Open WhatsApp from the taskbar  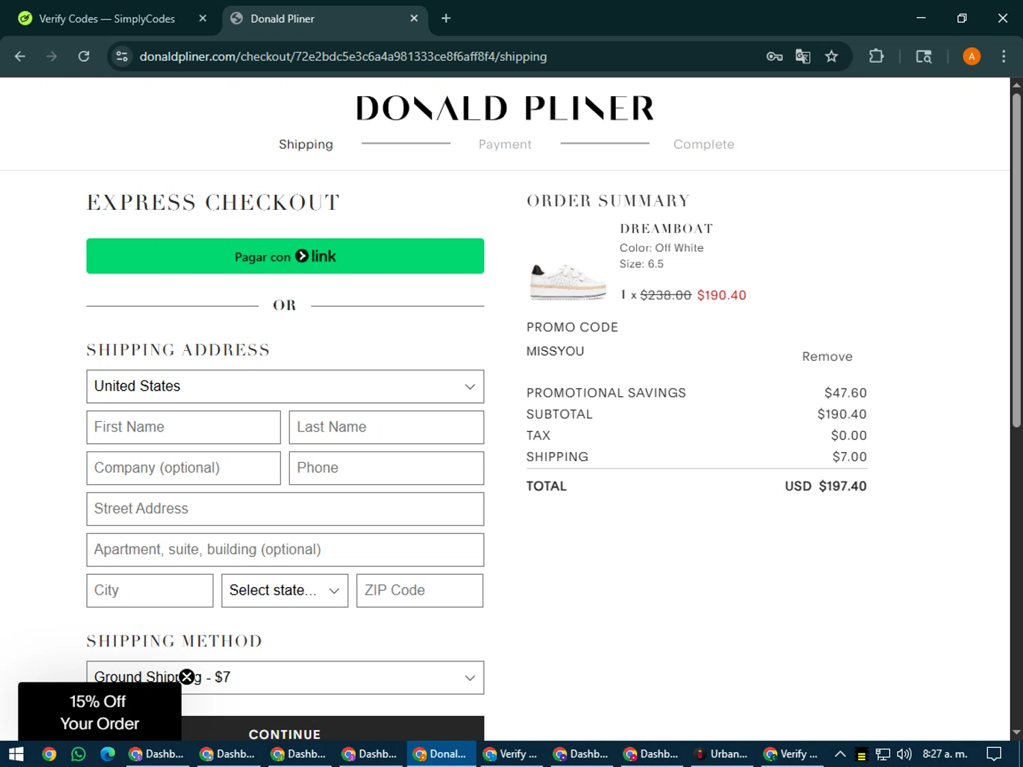click(78, 754)
